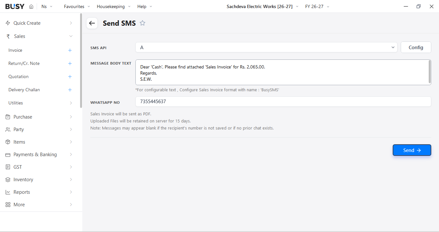Expand Quick Create chevron
439x232 pixels.
tap(71, 23)
